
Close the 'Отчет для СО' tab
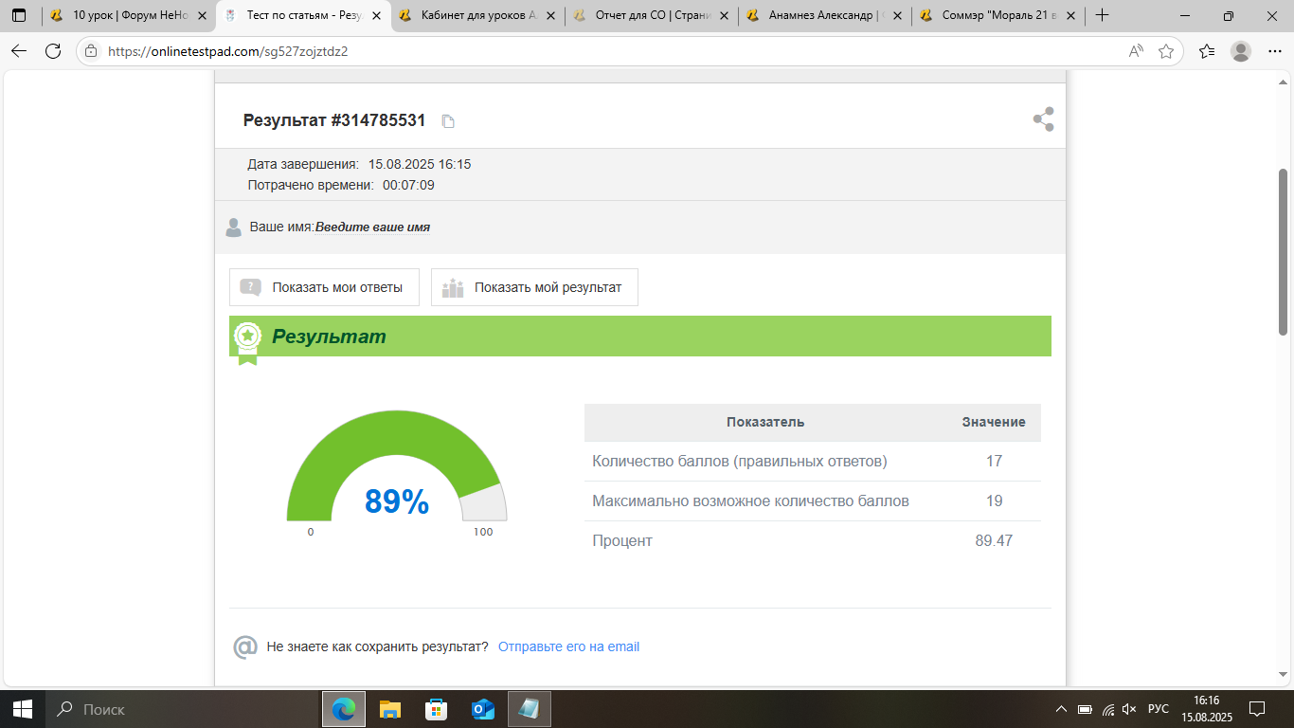[x=723, y=15]
